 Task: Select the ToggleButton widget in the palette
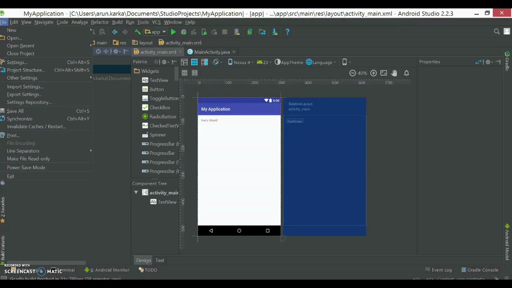coord(160,98)
